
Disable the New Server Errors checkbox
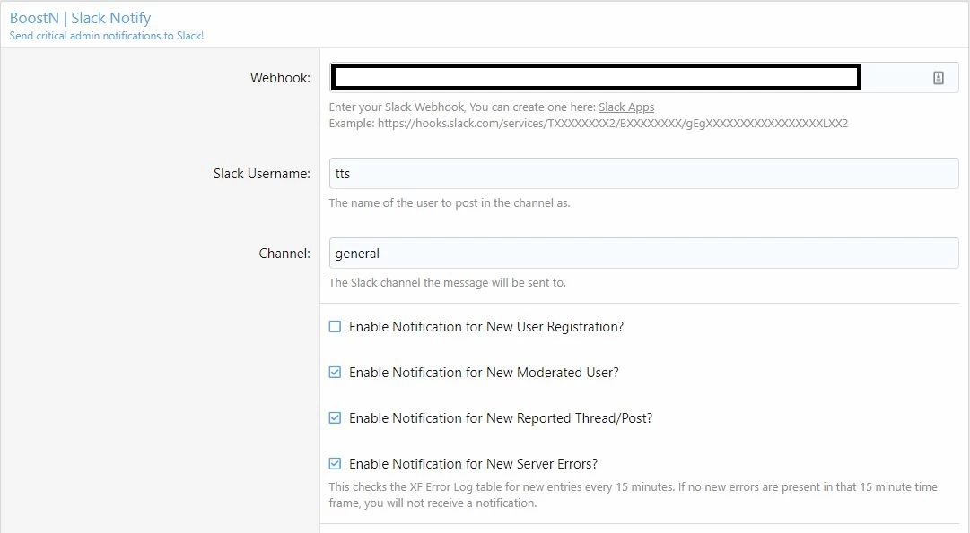pyautogui.click(x=335, y=464)
